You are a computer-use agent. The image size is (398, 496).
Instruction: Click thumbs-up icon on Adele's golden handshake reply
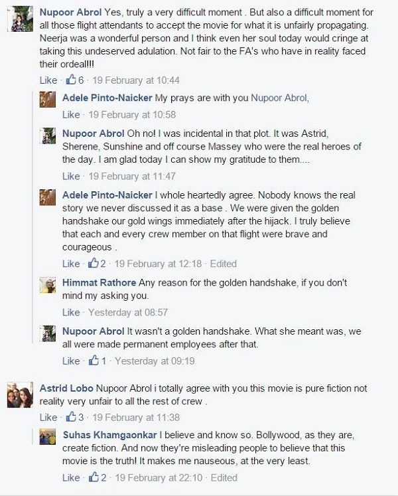[x=93, y=264]
